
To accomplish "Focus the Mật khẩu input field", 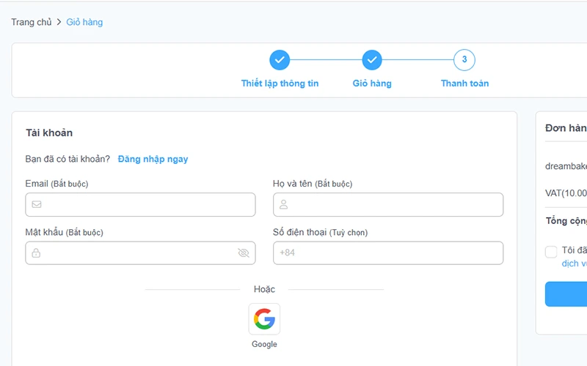I will [140, 253].
